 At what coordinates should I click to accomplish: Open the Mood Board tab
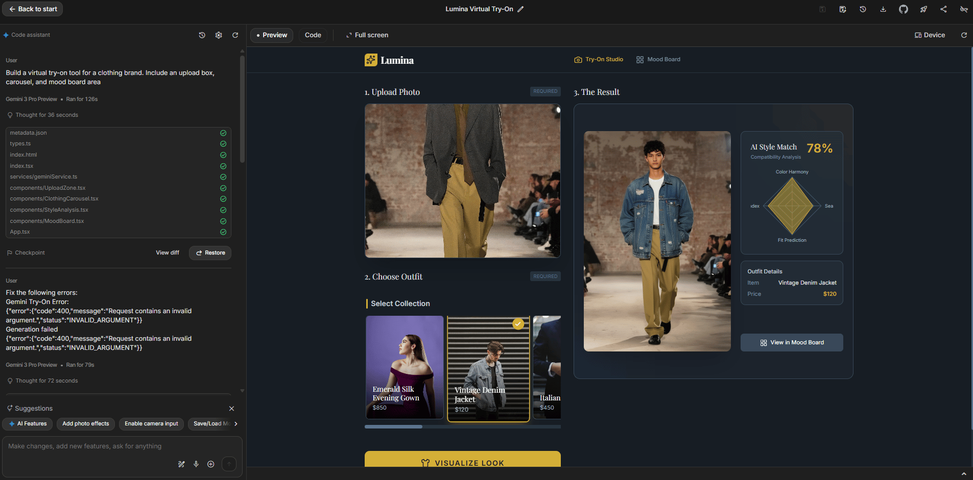point(658,60)
